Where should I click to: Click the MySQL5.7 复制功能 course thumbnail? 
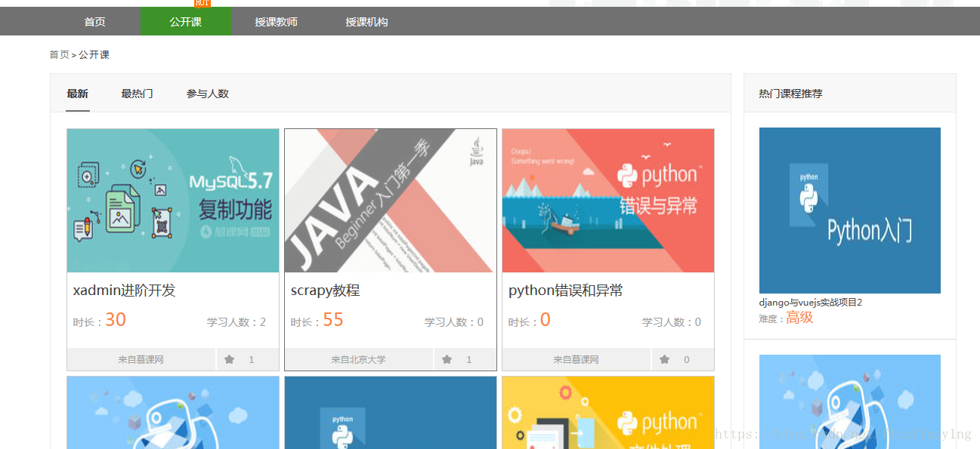point(173,201)
